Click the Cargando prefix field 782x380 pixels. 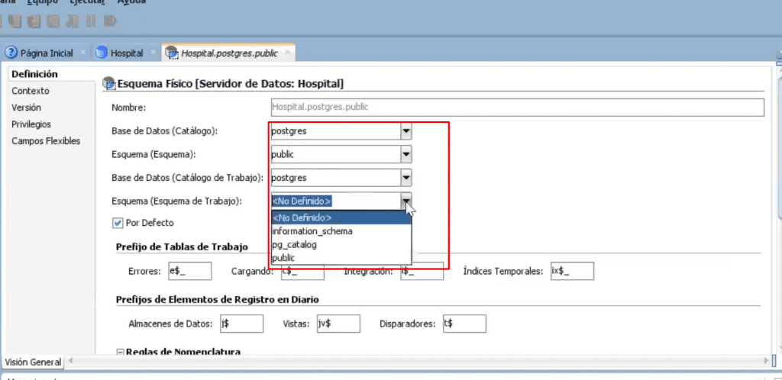point(302,272)
